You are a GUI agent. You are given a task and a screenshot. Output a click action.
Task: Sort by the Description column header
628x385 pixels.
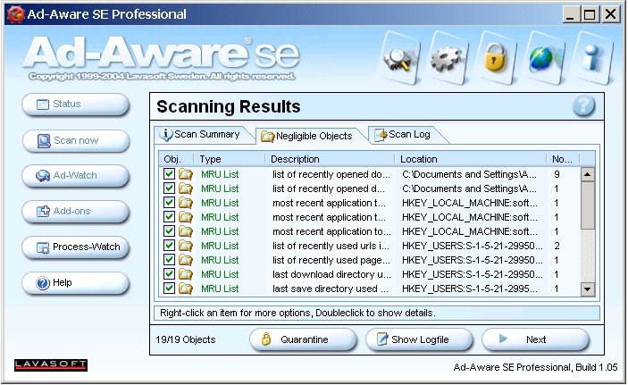pyautogui.click(x=330, y=159)
